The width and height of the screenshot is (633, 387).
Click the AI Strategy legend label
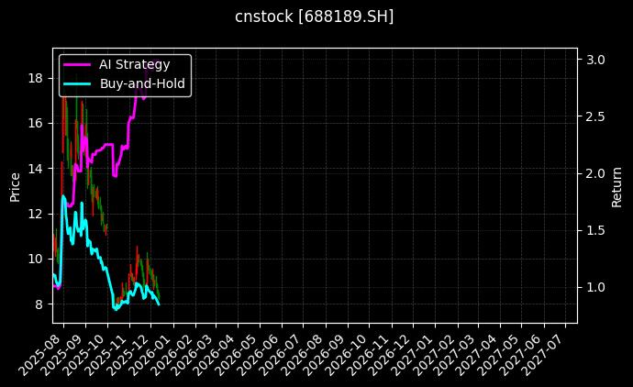135,64
